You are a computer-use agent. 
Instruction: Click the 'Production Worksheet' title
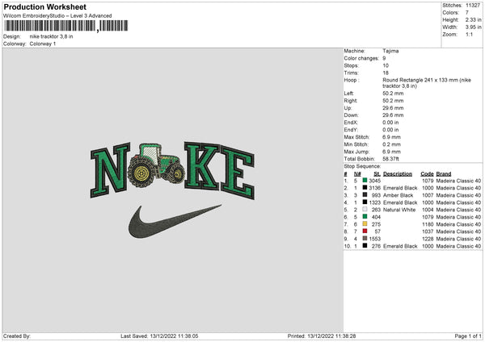(45, 6)
